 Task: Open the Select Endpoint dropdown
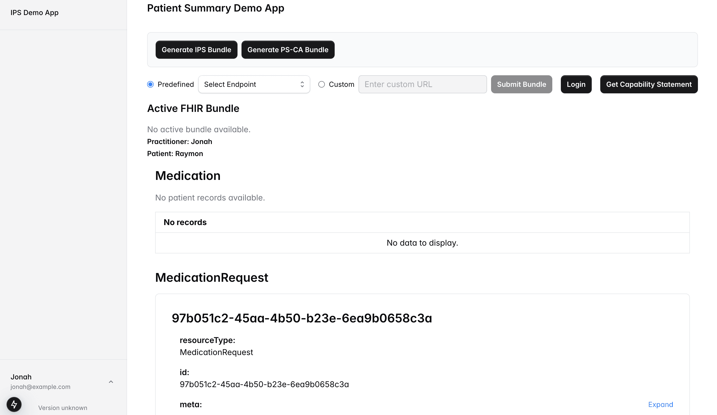click(x=254, y=85)
